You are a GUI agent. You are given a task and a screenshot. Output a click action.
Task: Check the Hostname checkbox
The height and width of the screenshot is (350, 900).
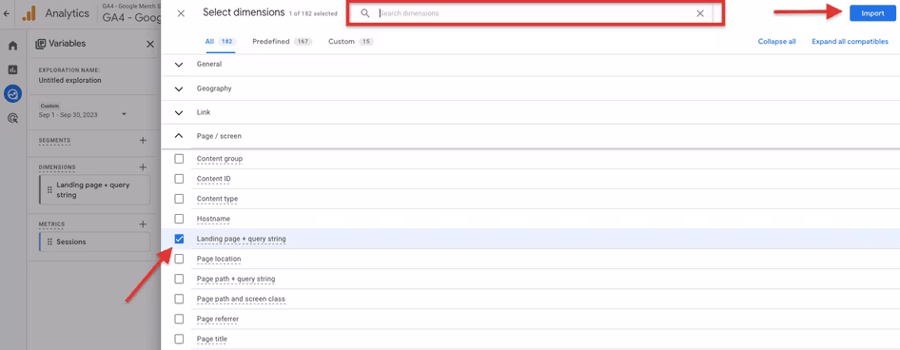pyautogui.click(x=179, y=219)
